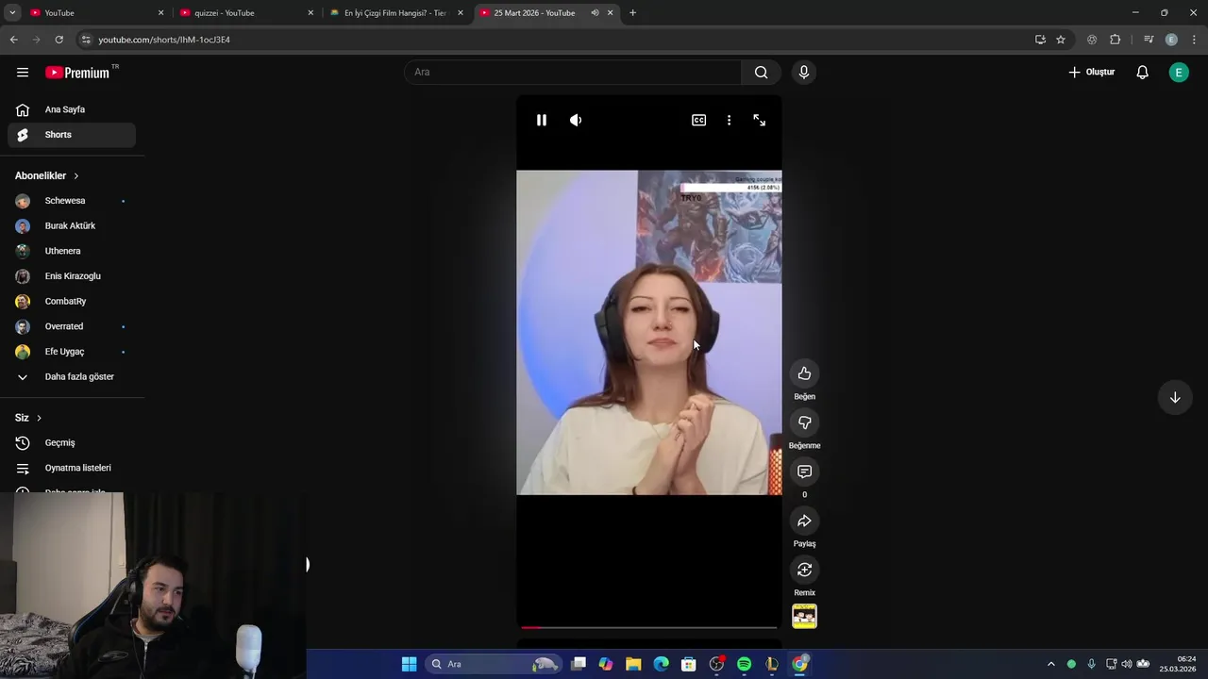Open the Schewesa channel subscription
This screenshot has height=679, width=1208.
pos(72,201)
